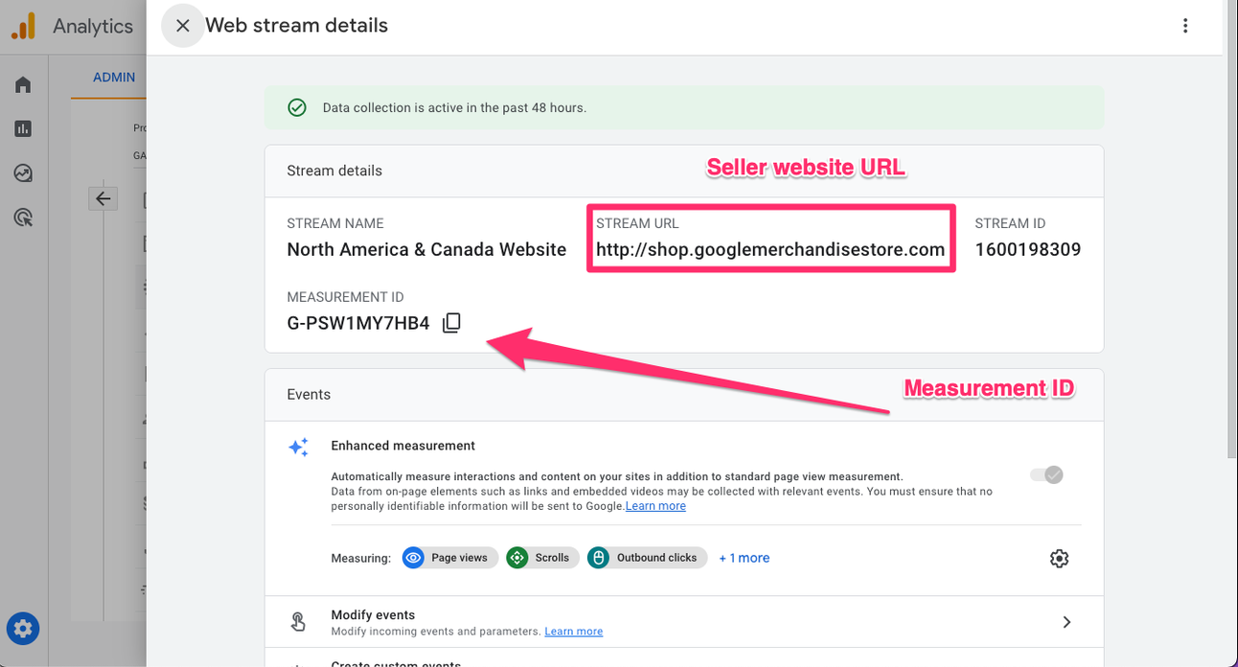Click the back arrow in Admin page

click(x=103, y=199)
